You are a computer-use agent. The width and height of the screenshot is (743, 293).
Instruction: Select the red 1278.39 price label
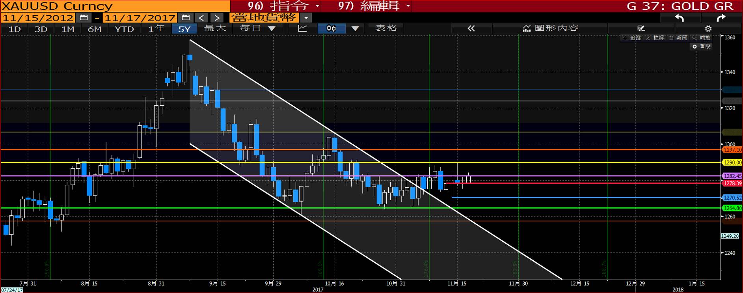tap(732, 183)
